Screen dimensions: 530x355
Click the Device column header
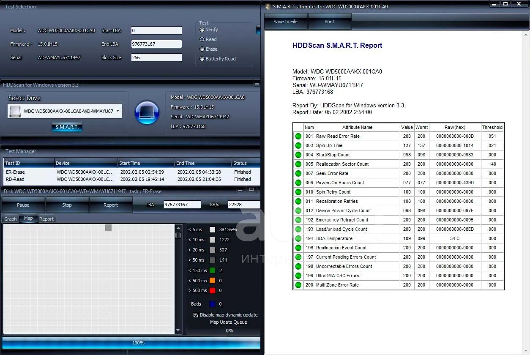[86, 163]
